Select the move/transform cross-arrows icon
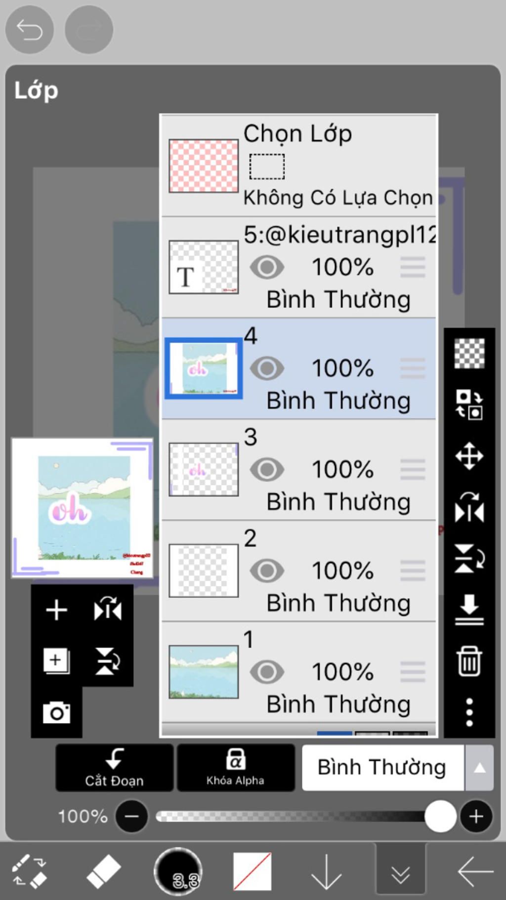 (469, 455)
